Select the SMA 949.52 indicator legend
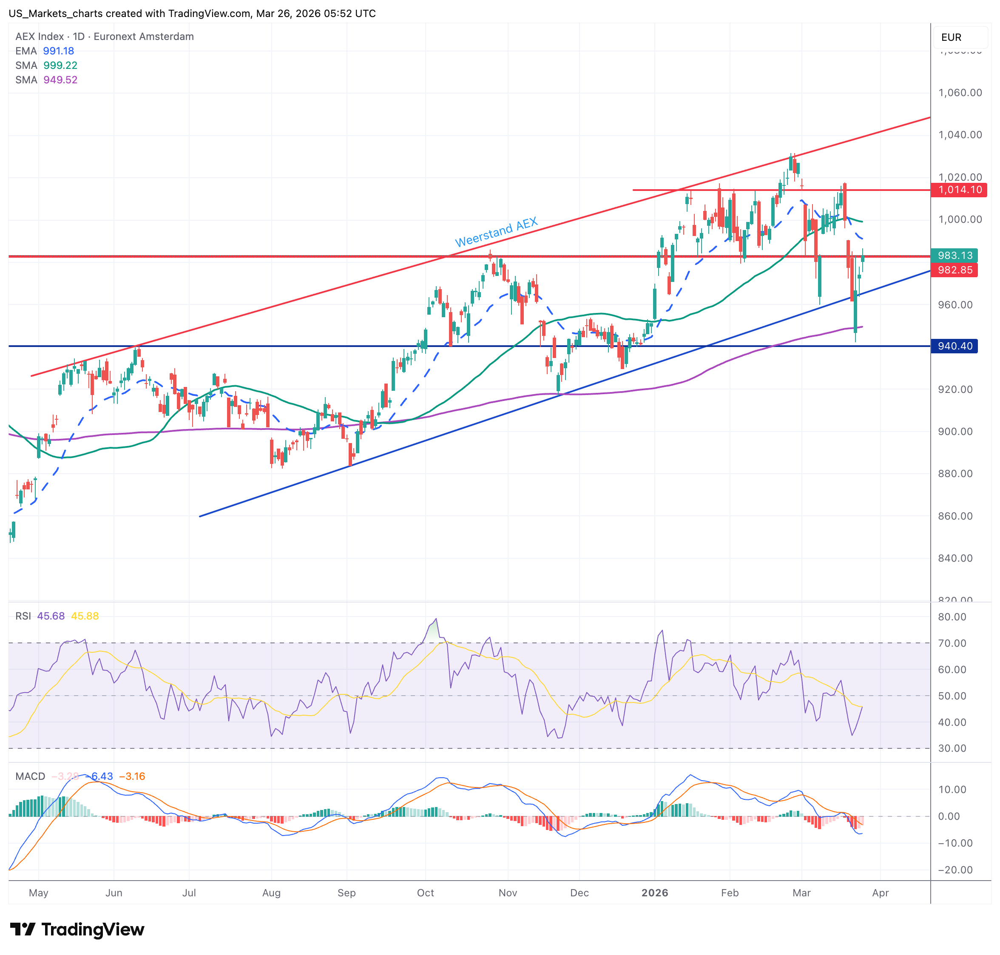 pyautogui.click(x=46, y=80)
